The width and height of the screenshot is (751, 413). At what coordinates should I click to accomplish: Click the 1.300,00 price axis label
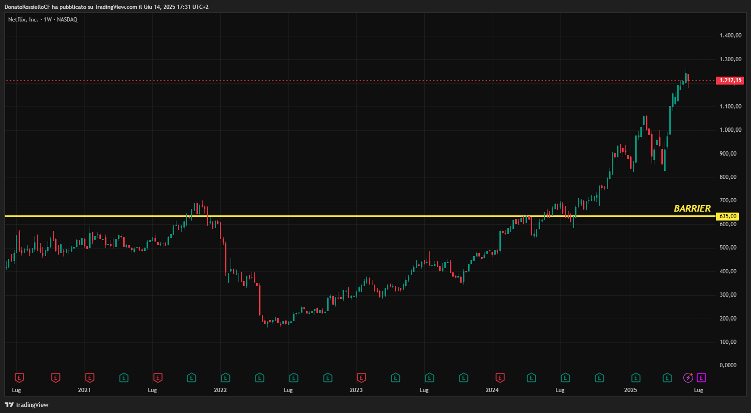730,59
